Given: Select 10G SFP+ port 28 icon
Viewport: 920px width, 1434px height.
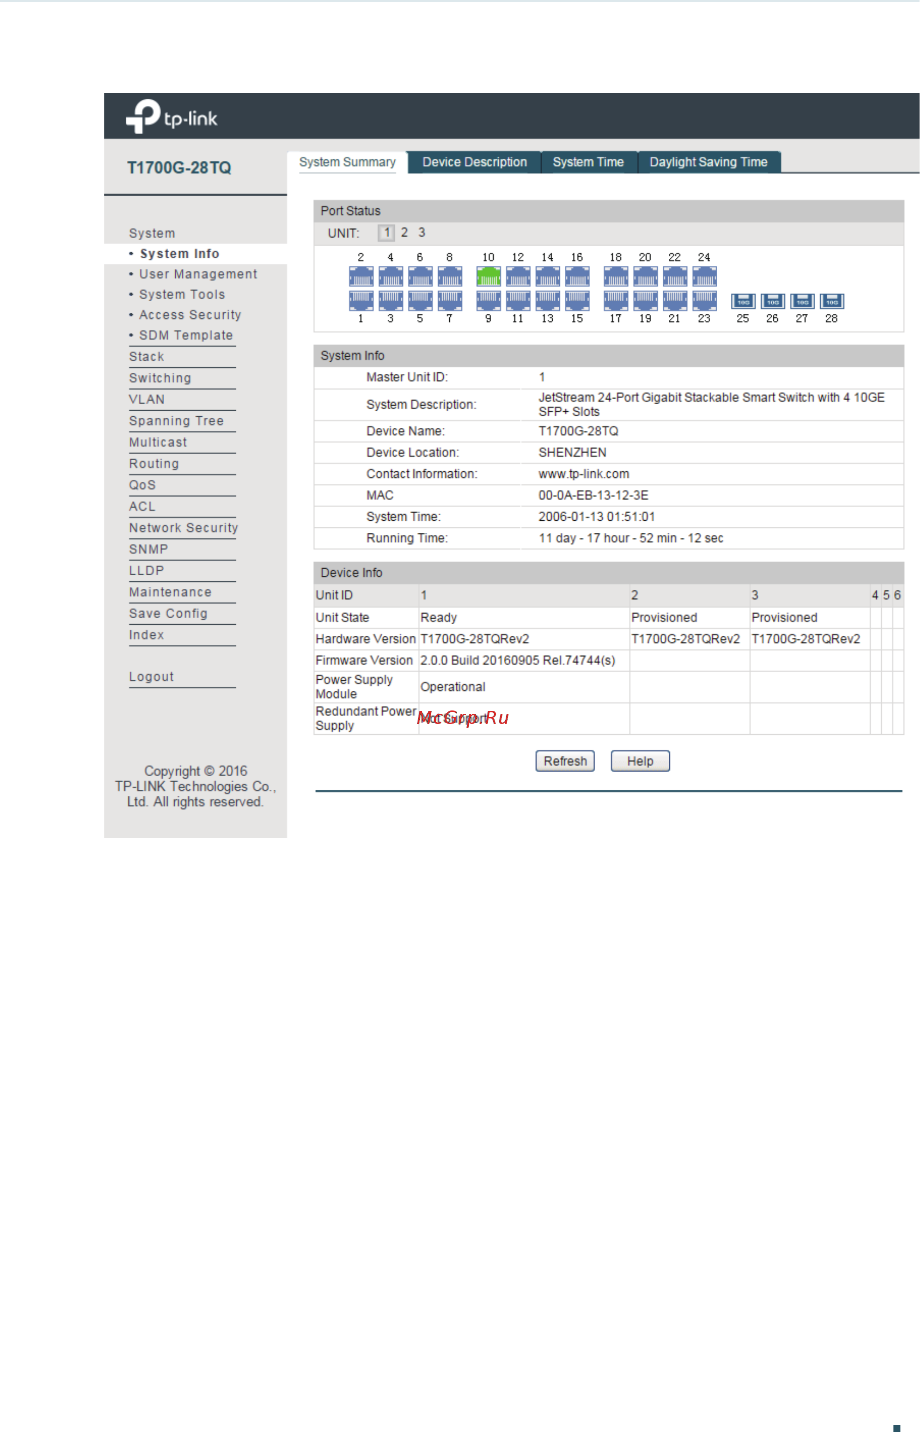Looking at the screenshot, I should pos(831,301).
